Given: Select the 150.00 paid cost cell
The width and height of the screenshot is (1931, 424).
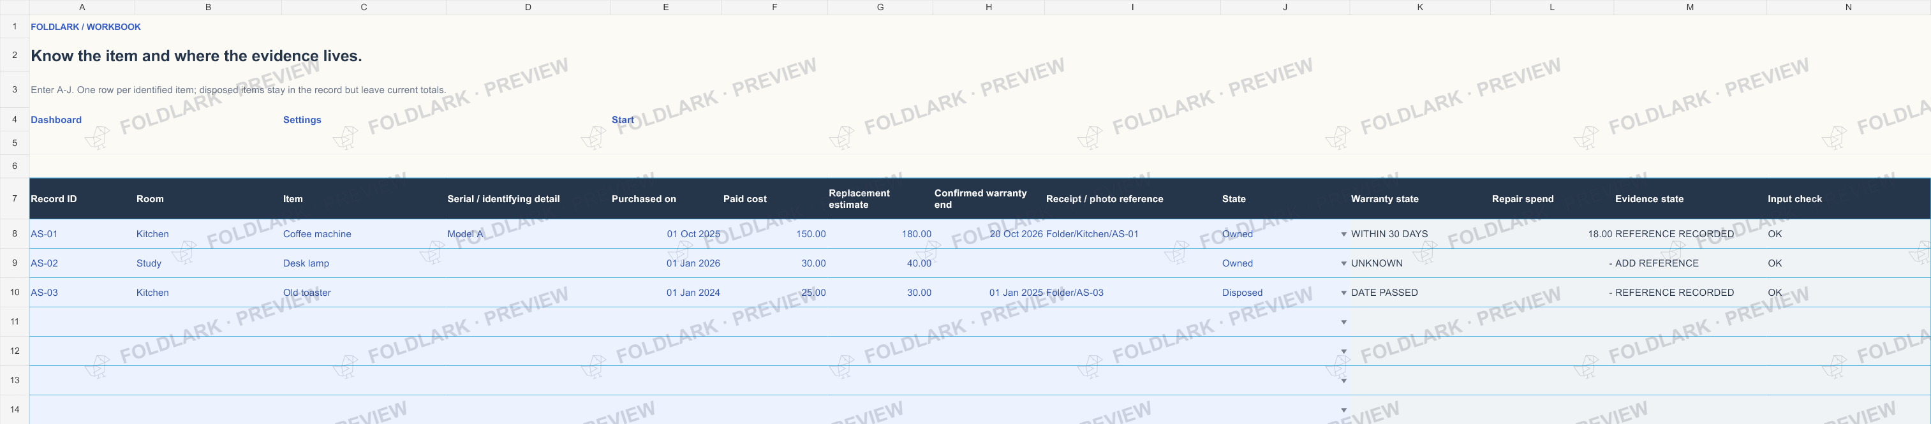Looking at the screenshot, I should (x=774, y=234).
